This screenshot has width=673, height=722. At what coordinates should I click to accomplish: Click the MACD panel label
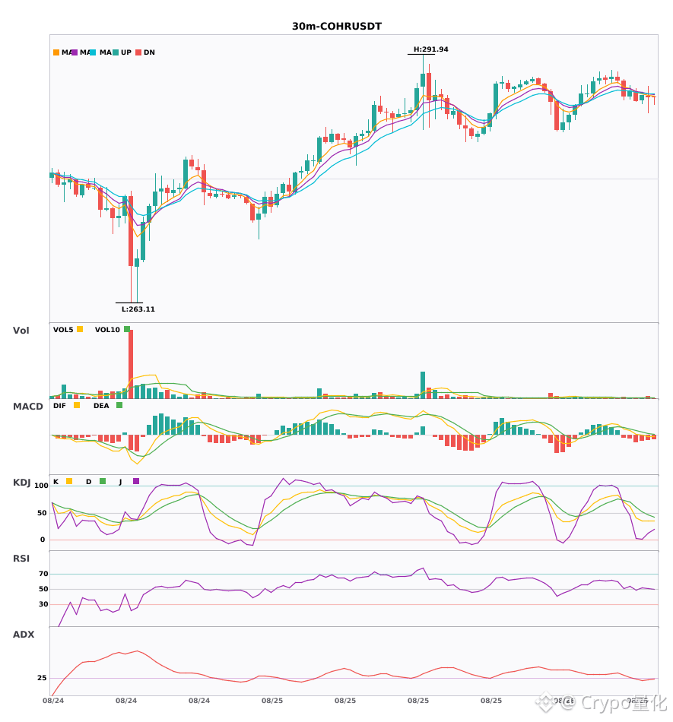click(27, 406)
